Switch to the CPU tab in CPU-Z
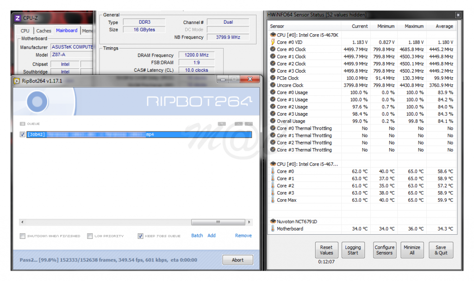The width and height of the screenshot is (474, 281). [x=25, y=30]
